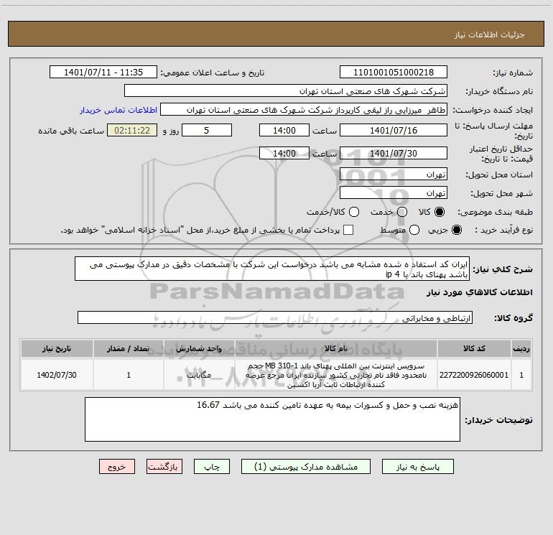Click the ردیف column header
Image resolution: width=553 pixels, height=535 pixels.
[x=521, y=348]
